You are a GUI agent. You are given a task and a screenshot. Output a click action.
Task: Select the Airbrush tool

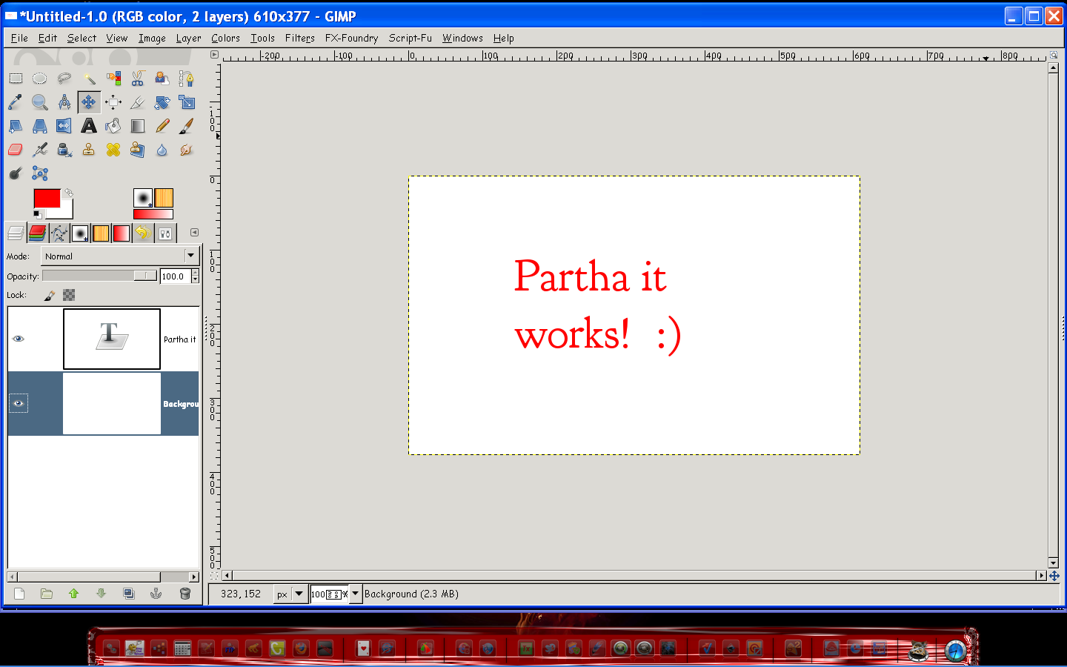pos(40,150)
